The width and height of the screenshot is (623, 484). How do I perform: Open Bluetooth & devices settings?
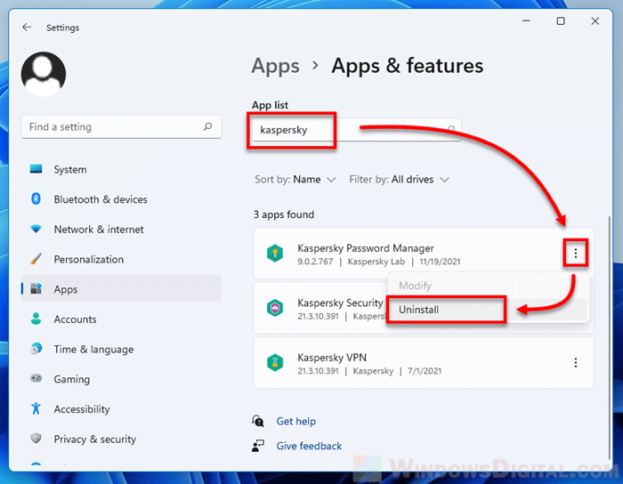(121, 199)
